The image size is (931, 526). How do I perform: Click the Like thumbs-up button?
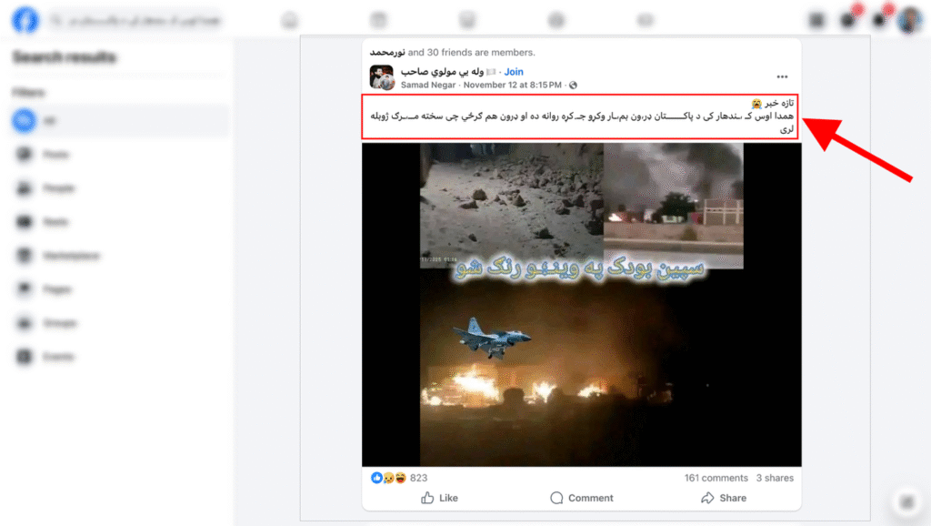[x=439, y=498]
